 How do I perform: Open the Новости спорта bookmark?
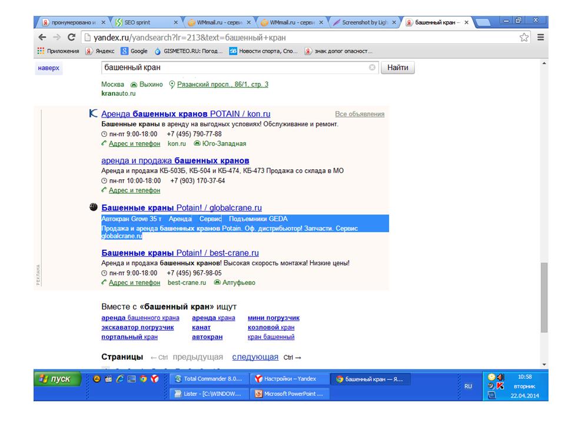point(264,51)
